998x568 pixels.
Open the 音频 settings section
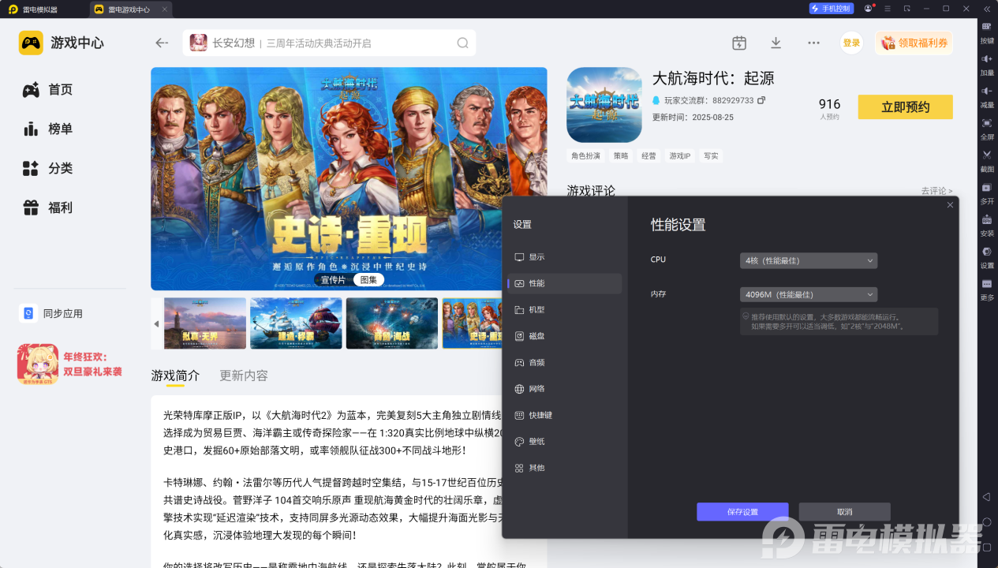pyautogui.click(x=565, y=363)
